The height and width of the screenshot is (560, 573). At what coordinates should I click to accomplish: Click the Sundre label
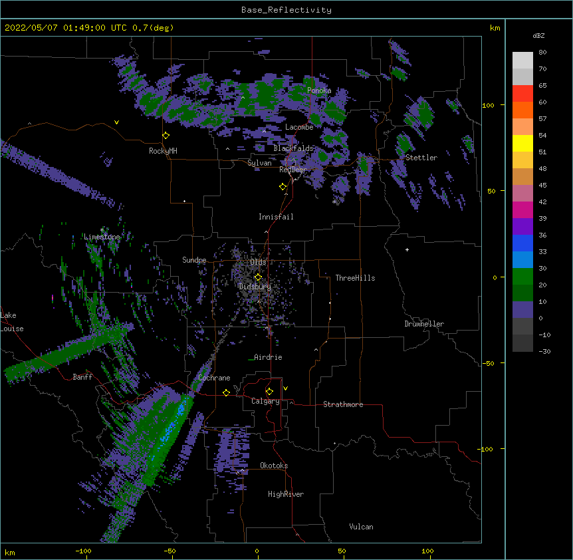tap(194, 260)
